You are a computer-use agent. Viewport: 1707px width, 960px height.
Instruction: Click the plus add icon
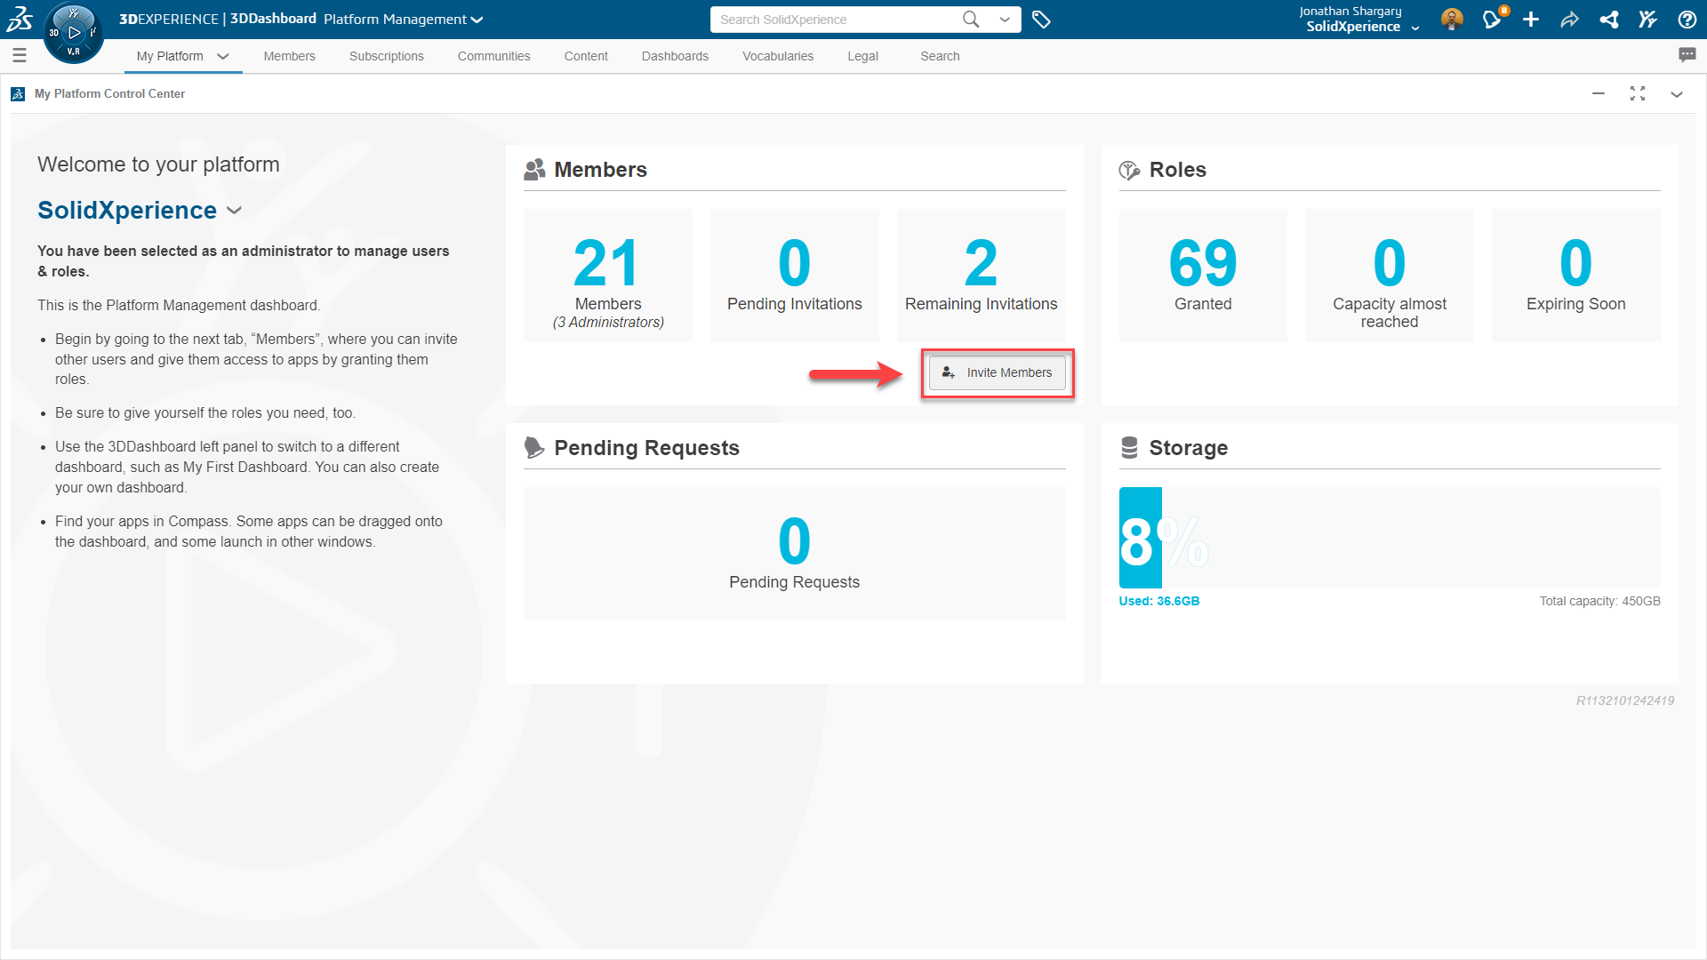(1531, 20)
